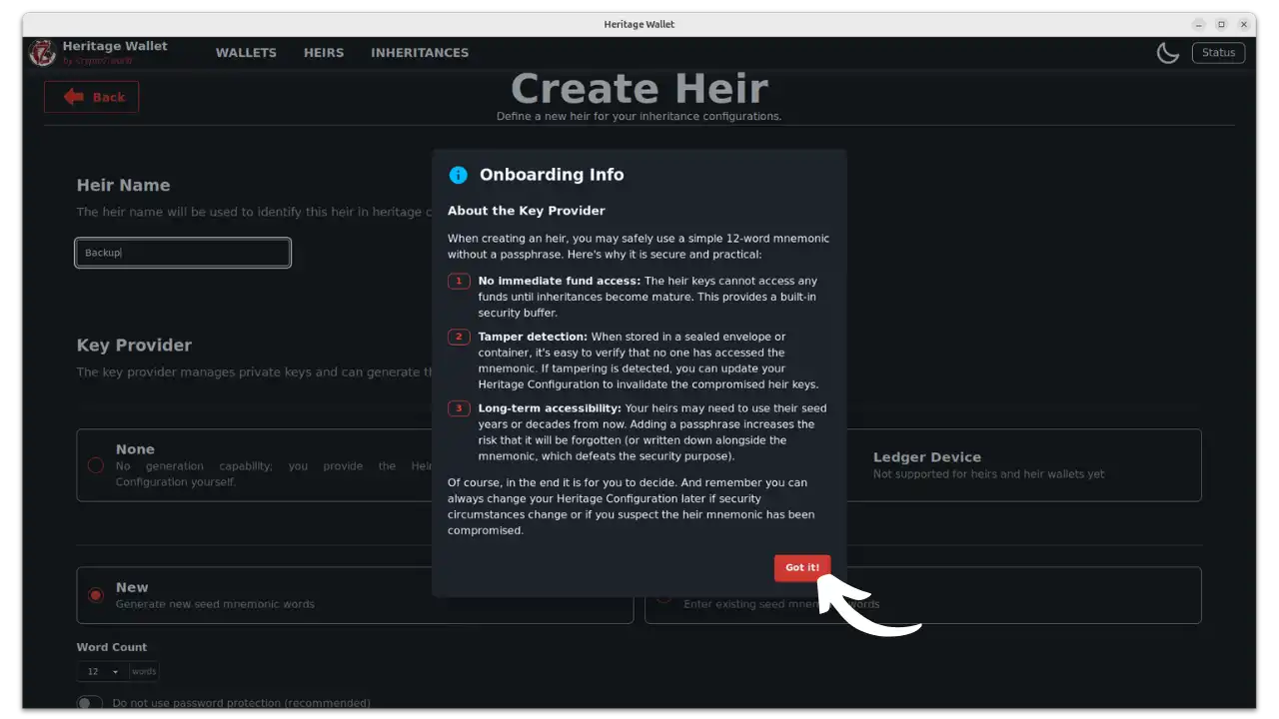The width and height of the screenshot is (1279, 719).
Task: Close the Heritage Wallet window
Action: 1244,24
